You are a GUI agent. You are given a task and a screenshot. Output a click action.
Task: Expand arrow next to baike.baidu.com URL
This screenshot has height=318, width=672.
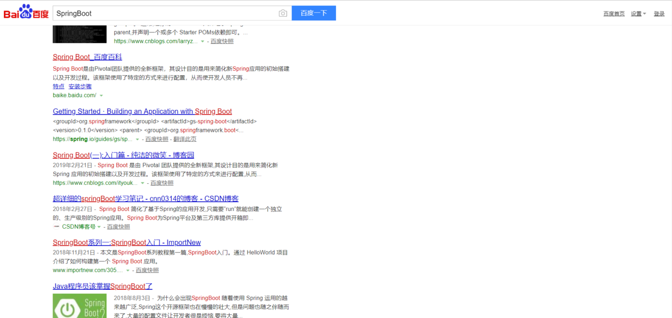click(x=101, y=96)
